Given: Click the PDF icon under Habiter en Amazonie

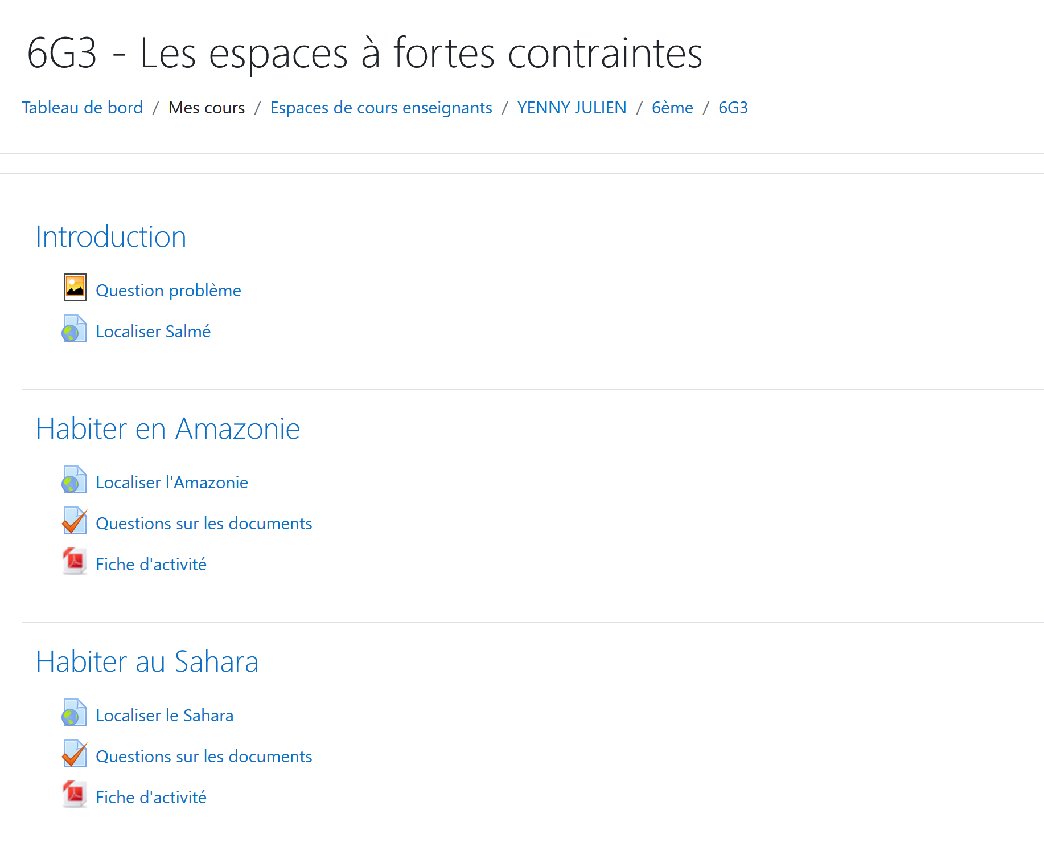Looking at the screenshot, I should (75, 562).
